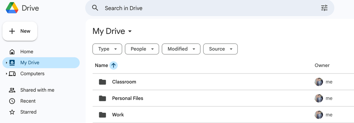Image resolution: width=354 pixels, height=123 pixels.
Task: Open advanced search filter options icon
Action: point(324,8)
